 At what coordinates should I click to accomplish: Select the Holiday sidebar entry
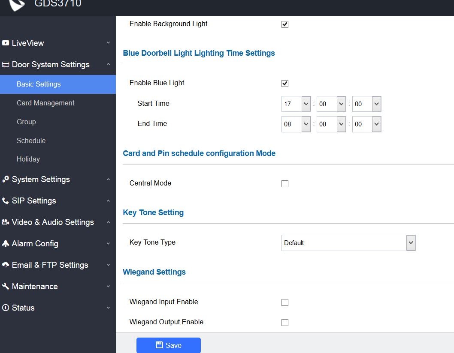tap(28, 159)
